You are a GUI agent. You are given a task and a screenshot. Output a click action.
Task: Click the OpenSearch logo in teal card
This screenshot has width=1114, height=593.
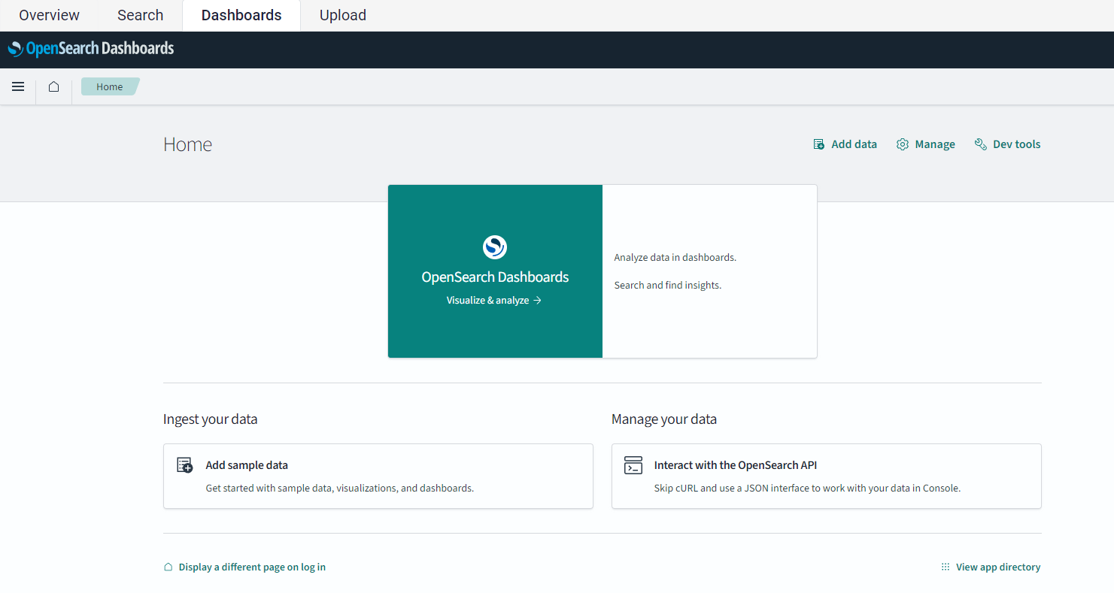tap(495, 247)
